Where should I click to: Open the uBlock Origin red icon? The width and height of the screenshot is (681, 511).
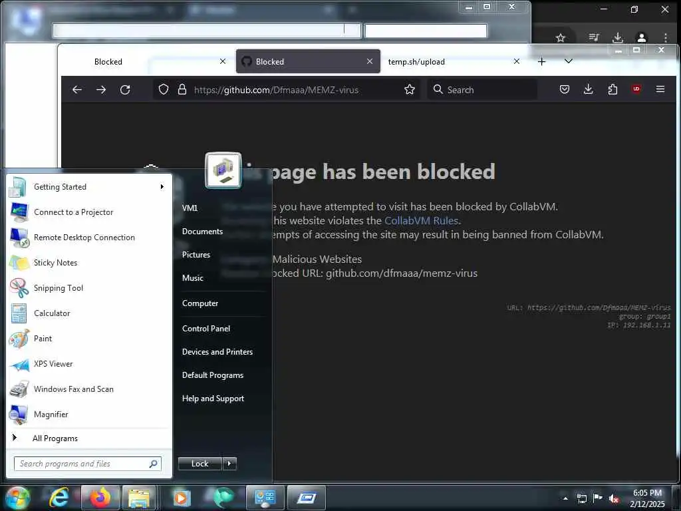pyautogui.click(x=636, y=89)
